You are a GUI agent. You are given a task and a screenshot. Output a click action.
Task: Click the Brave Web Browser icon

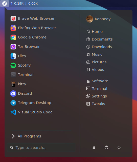coord(13,18)
